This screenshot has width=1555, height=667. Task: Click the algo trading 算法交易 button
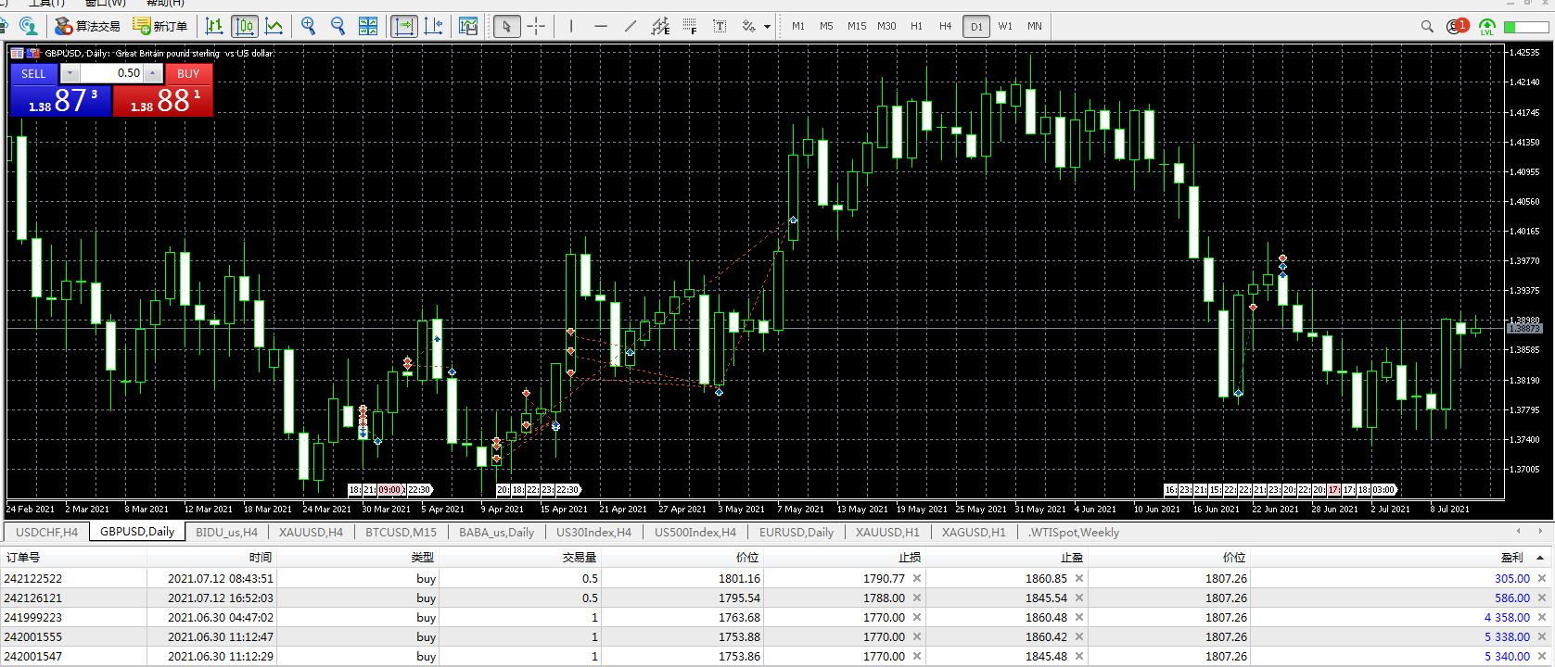(88, 26)
